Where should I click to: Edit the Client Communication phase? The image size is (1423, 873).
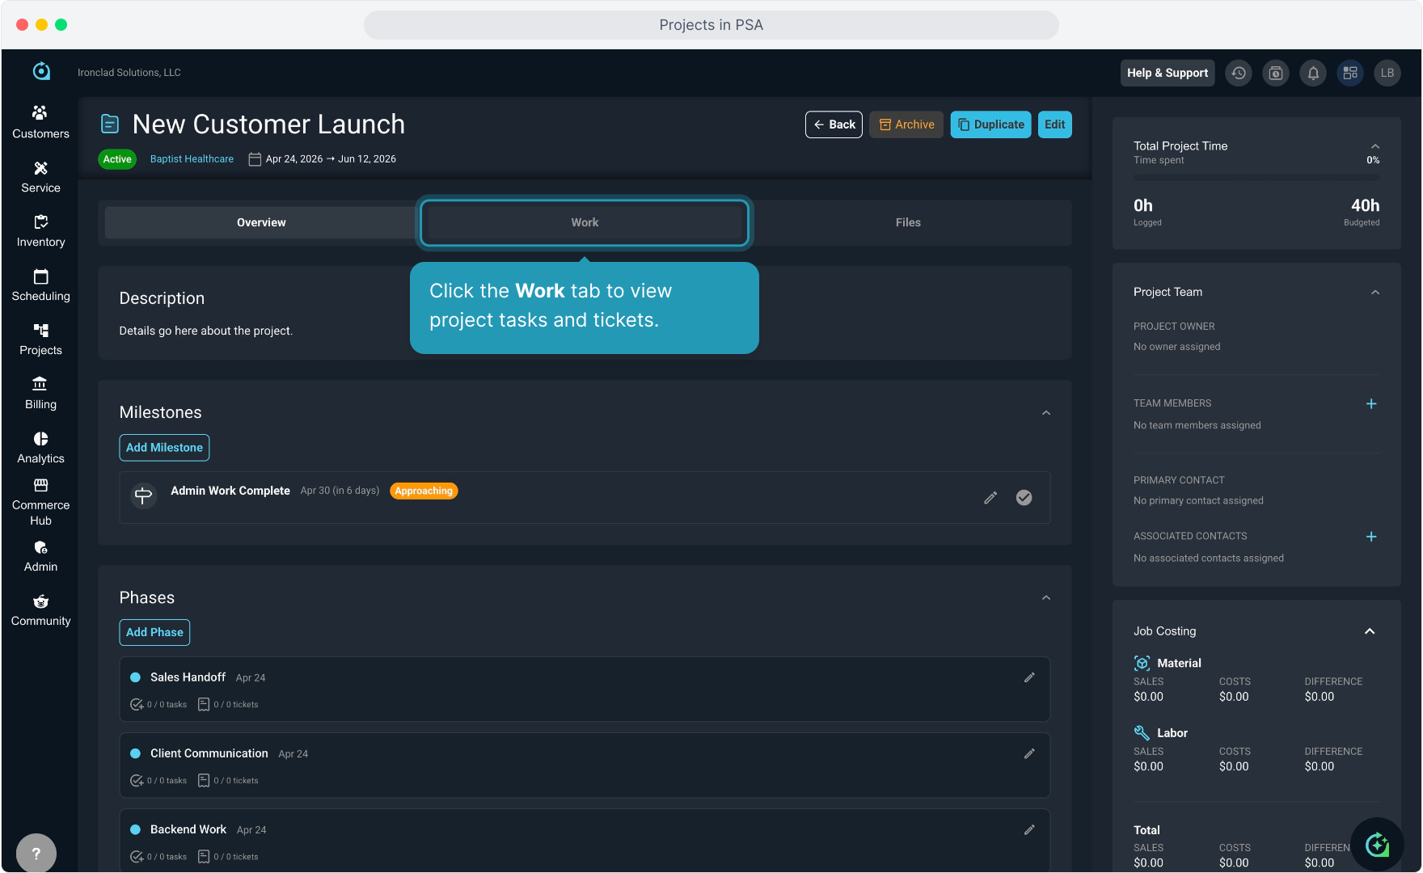(1029, 753)
